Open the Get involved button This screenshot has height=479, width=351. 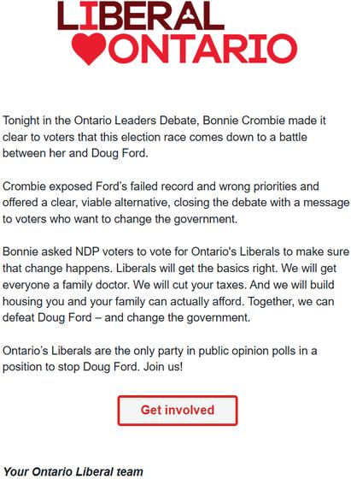(178, 411)
